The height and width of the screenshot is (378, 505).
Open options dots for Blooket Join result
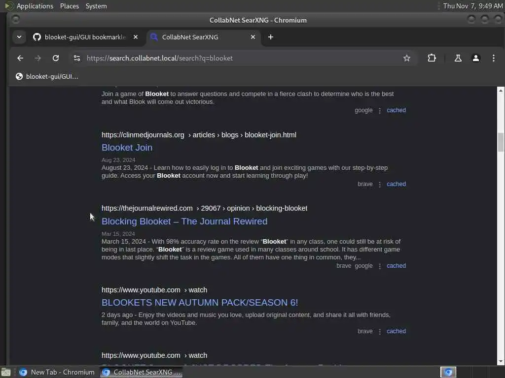point(380,185)
